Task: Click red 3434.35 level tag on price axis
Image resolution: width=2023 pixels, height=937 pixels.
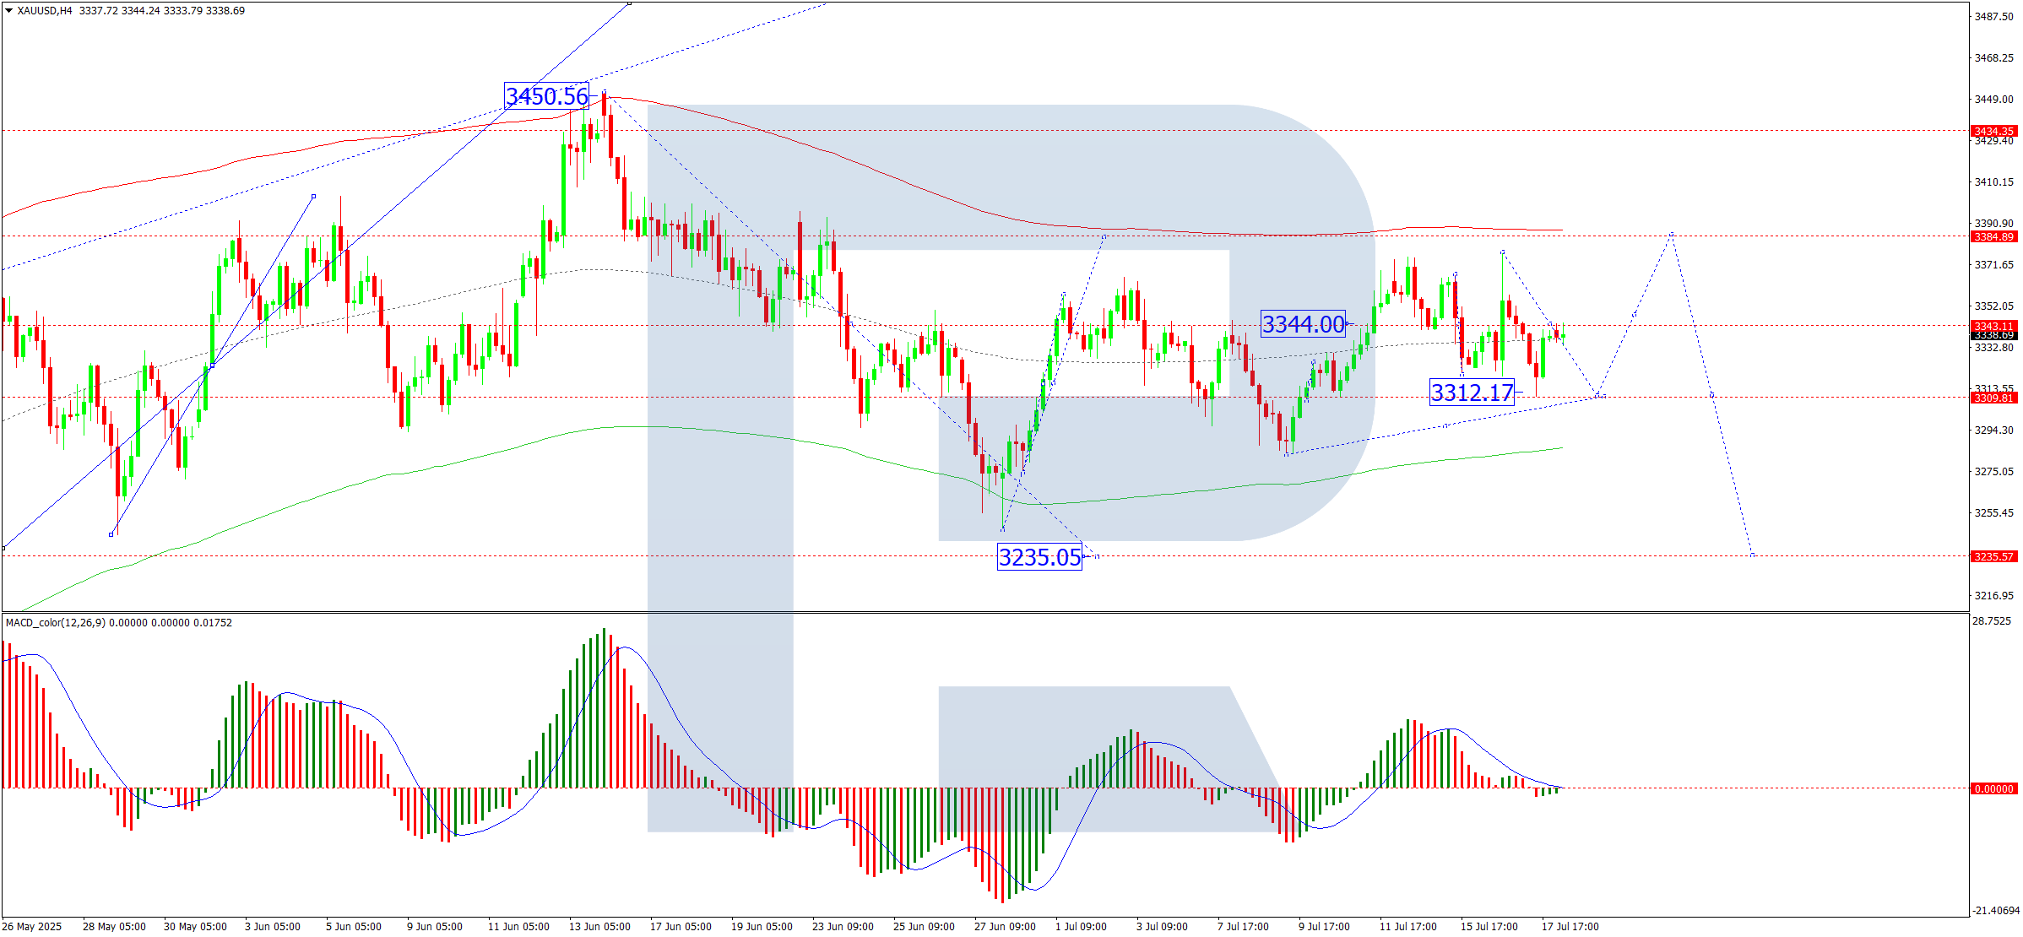Action: pos(1993,131)
